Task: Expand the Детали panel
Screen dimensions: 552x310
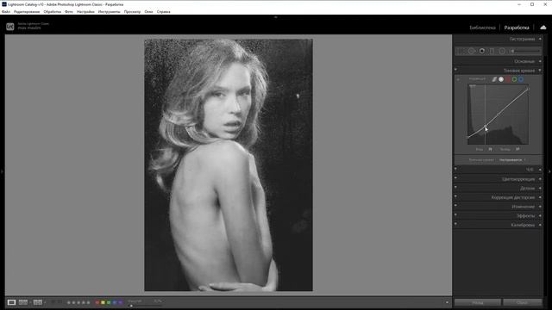Action: click(540, 188)
